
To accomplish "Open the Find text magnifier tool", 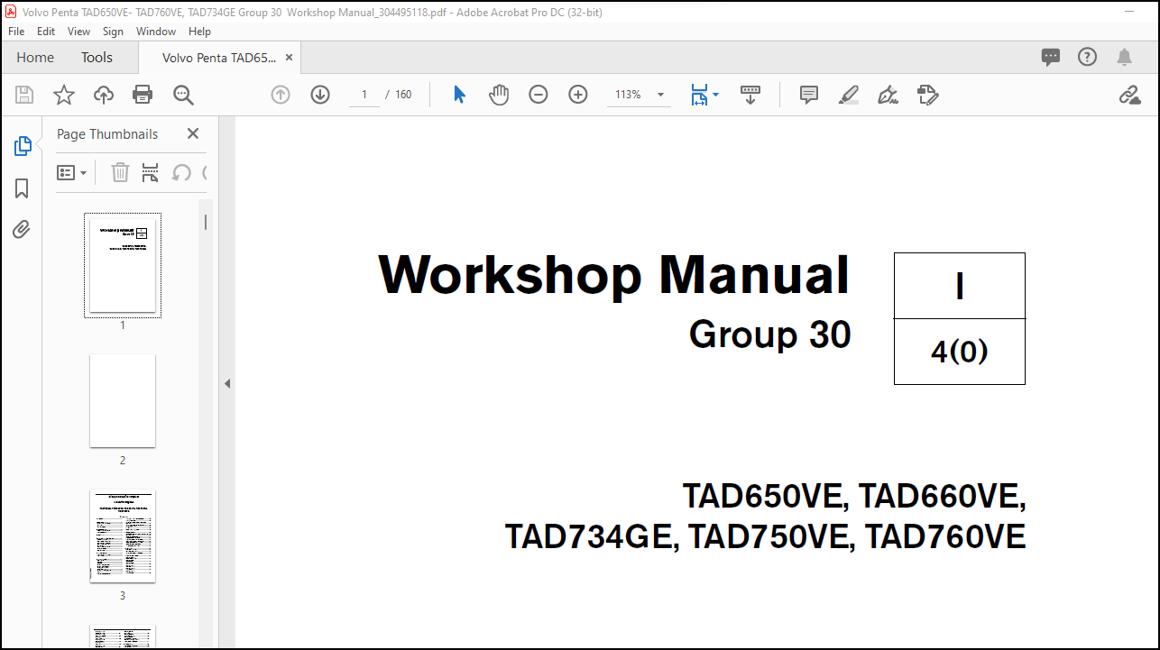I will [183, 95].
